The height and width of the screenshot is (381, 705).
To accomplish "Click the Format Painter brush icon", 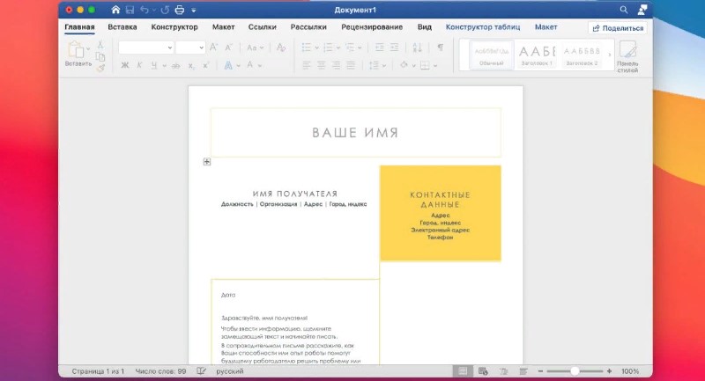I will coord(100,67).
